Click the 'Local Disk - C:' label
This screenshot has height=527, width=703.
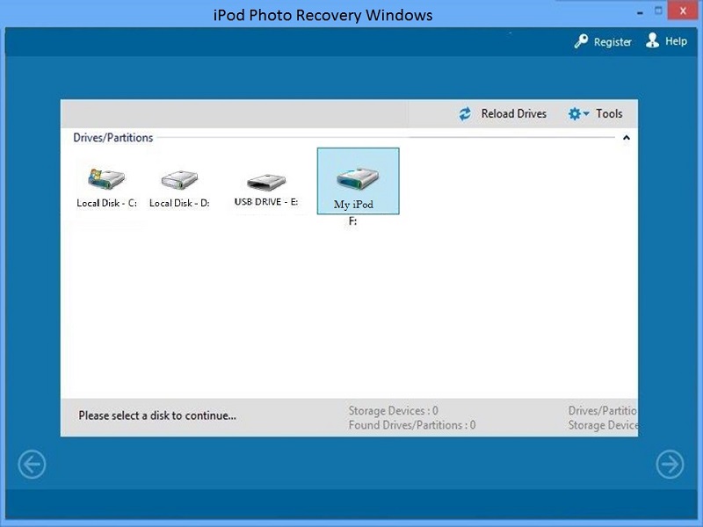pyautogui.click(x=106, y=203)
